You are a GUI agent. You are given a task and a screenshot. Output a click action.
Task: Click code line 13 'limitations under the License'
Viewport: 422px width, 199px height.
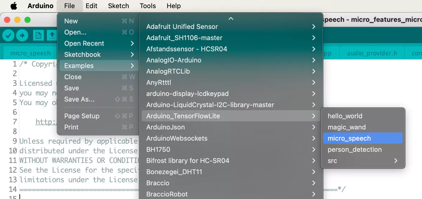[78, 180]
